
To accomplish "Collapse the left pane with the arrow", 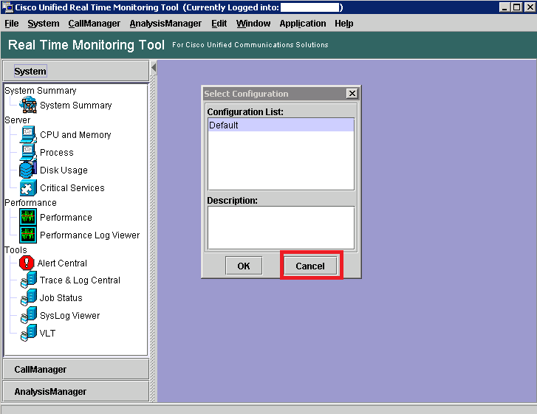I will click(x=154, y=68).
